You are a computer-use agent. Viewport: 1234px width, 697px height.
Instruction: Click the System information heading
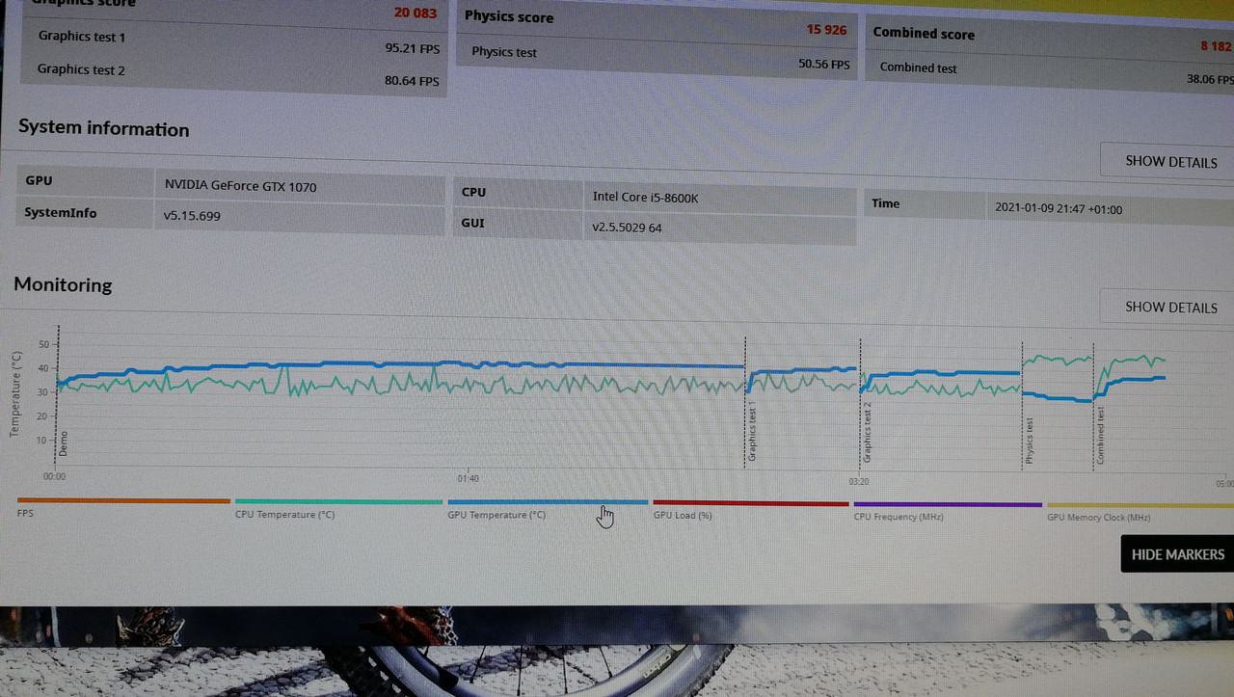pyautogui.click(x=103, y=128)
